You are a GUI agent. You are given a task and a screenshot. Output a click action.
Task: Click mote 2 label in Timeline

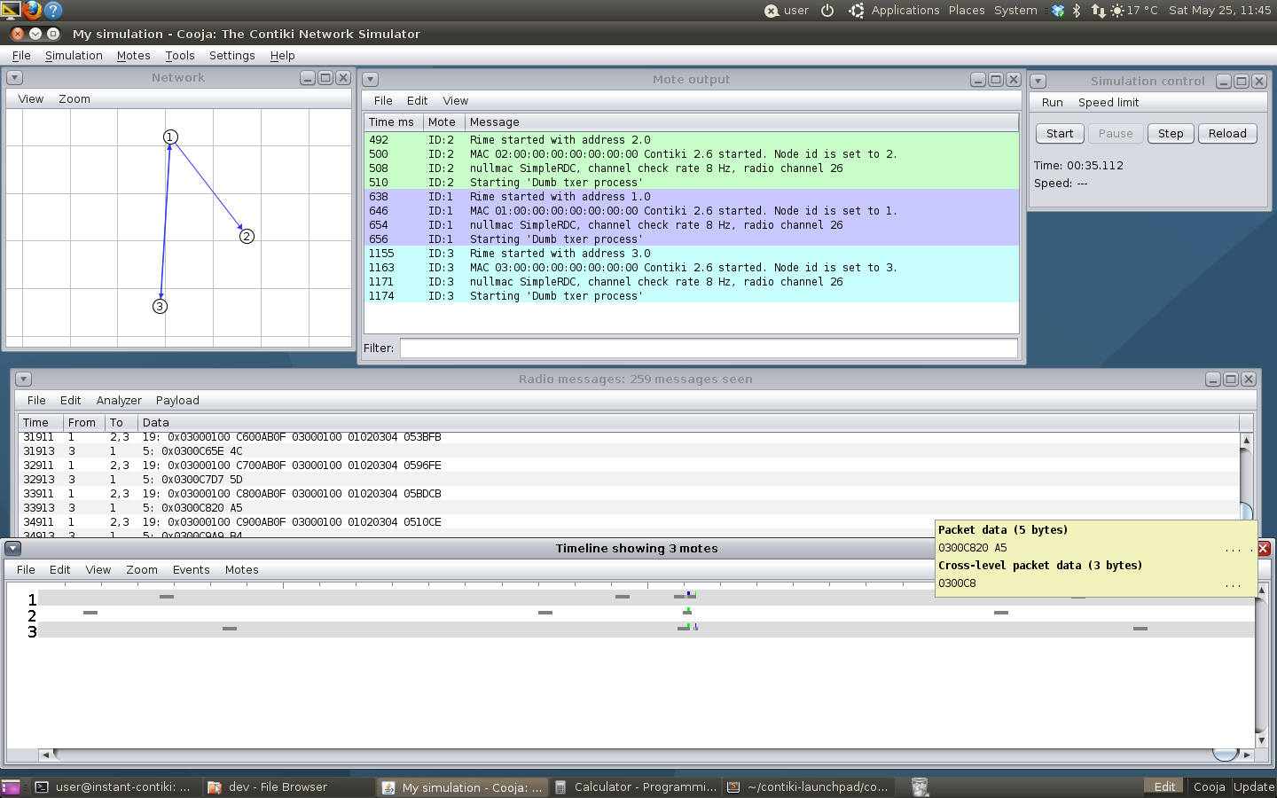(x=32, y=615)
